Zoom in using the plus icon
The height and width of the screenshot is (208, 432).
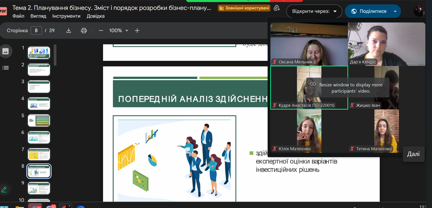tap(137, 31)
